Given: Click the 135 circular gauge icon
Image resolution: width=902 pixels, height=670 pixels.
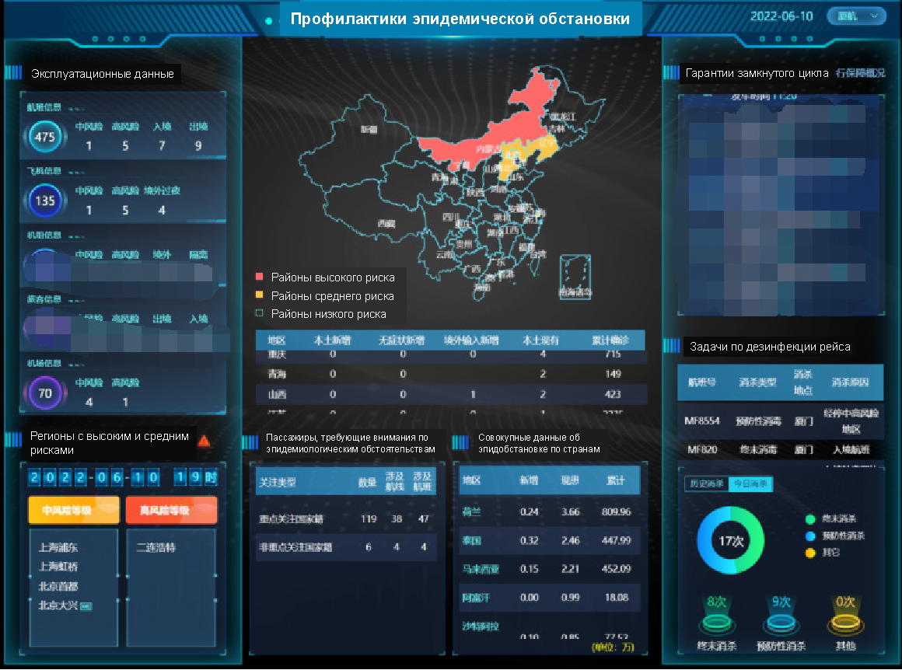Looking at the screenshot, I should click(x=45, y=201).
